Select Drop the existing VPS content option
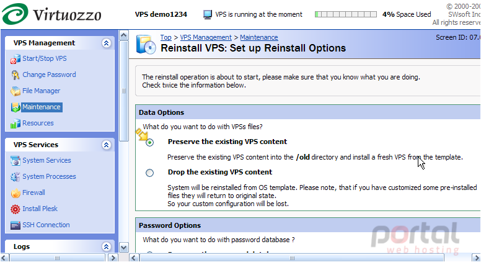The width and height of the screenshot is (481, 262). (x=150, y=173)
